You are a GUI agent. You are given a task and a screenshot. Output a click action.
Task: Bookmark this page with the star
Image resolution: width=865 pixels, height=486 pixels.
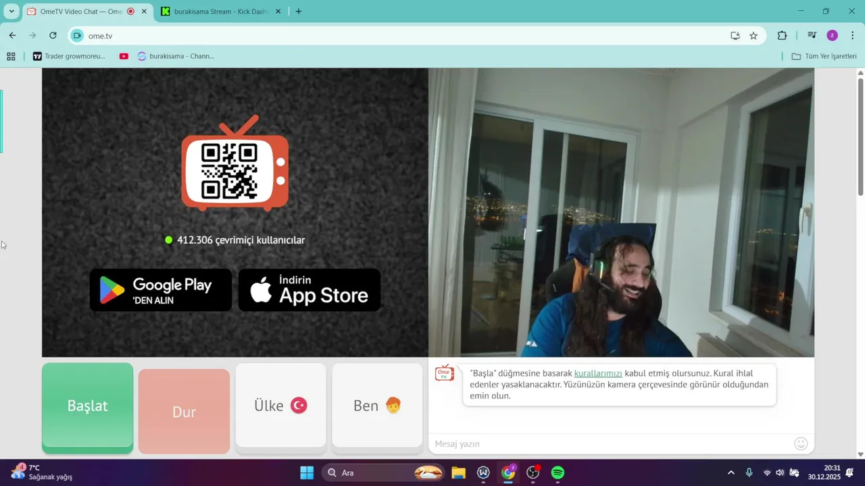click(x=753, y=36)
